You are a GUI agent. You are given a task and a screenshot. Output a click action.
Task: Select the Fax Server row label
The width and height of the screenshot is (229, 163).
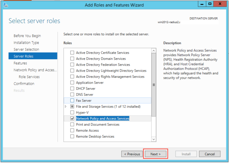(84, 101)
